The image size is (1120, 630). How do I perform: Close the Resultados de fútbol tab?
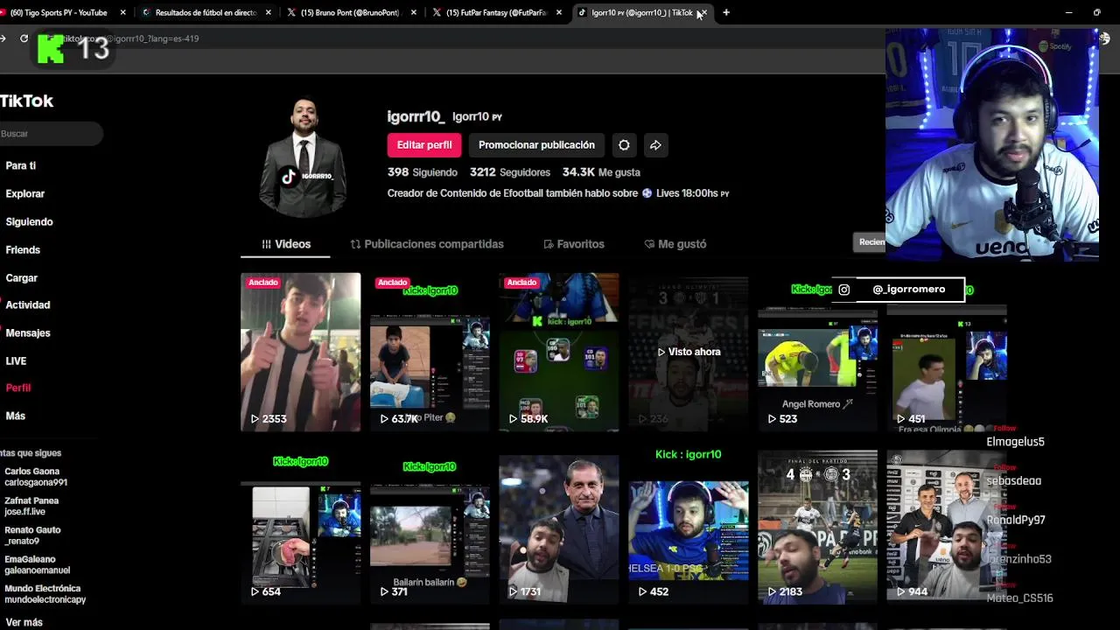coord(268,12)
